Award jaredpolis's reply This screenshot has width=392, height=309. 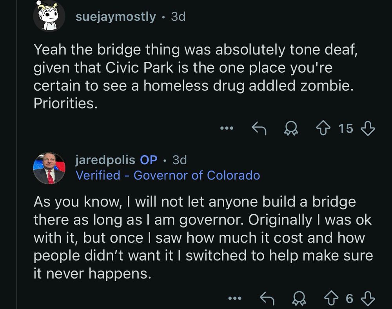pyautogui.click(x=300, y=299)
